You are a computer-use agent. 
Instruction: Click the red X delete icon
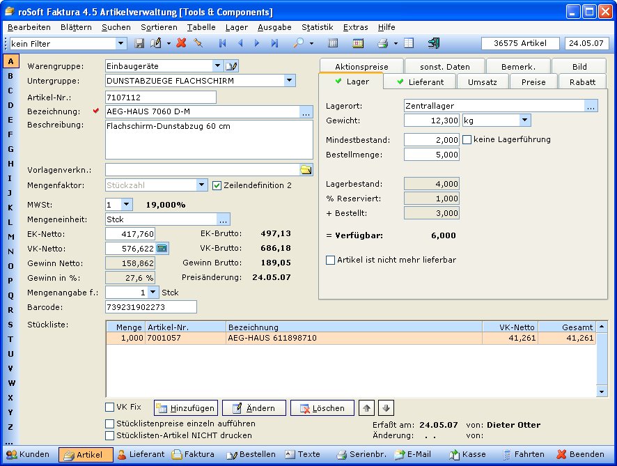(181, 43)
